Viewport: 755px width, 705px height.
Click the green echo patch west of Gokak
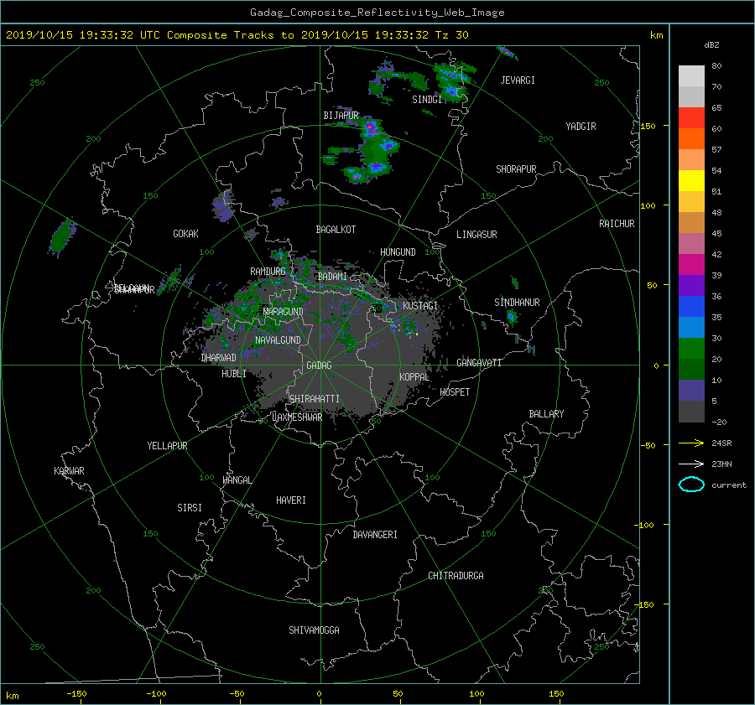pyautogui.click(x=61, y=236)
